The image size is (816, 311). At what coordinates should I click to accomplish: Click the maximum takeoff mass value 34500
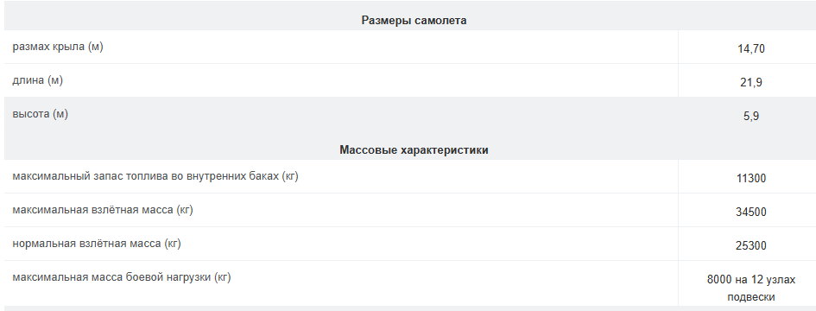click(x=751, y=212)
